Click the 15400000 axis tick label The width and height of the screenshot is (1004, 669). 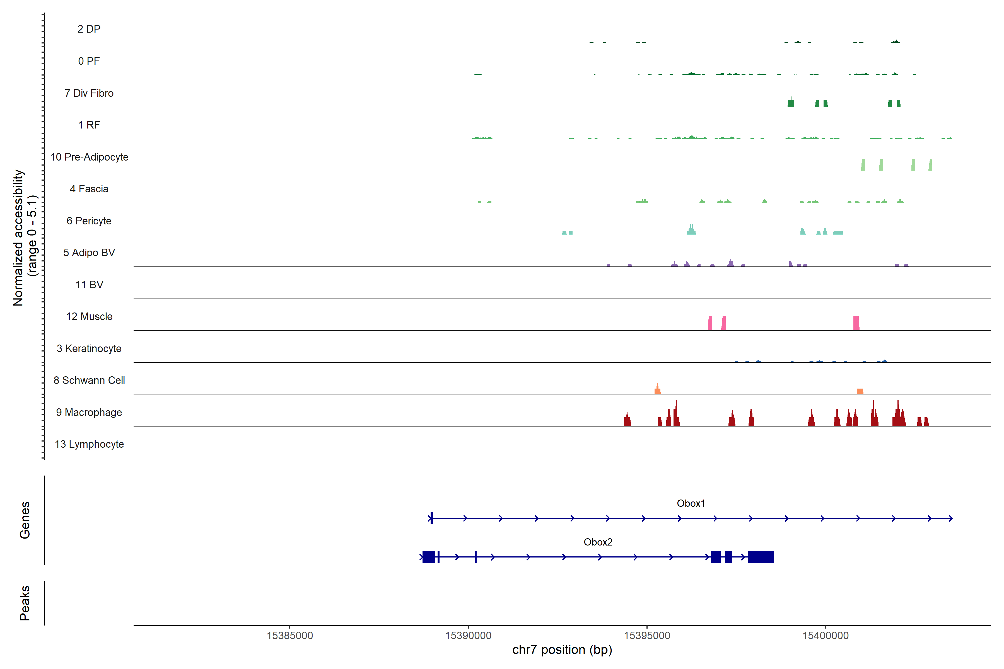pos(826,636)
